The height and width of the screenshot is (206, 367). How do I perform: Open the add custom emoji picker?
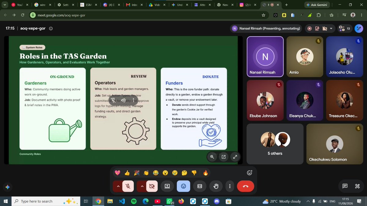(250, 173)
